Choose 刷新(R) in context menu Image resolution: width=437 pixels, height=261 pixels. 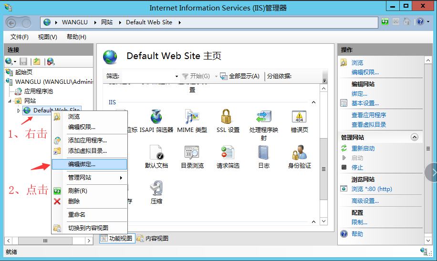pos(90,191)
